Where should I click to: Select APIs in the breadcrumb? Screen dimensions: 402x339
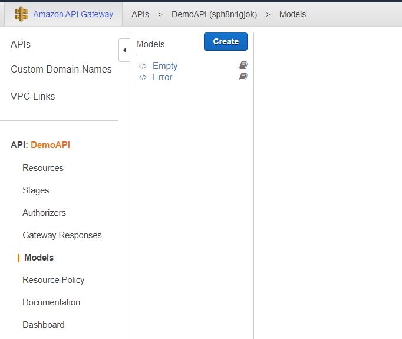140,14
